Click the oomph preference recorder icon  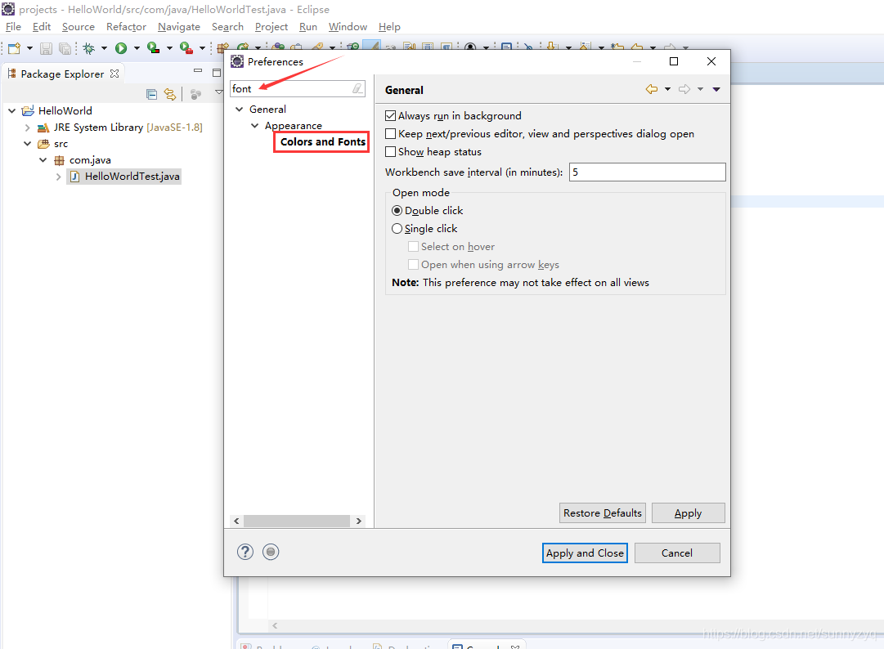tap(271, 552)
